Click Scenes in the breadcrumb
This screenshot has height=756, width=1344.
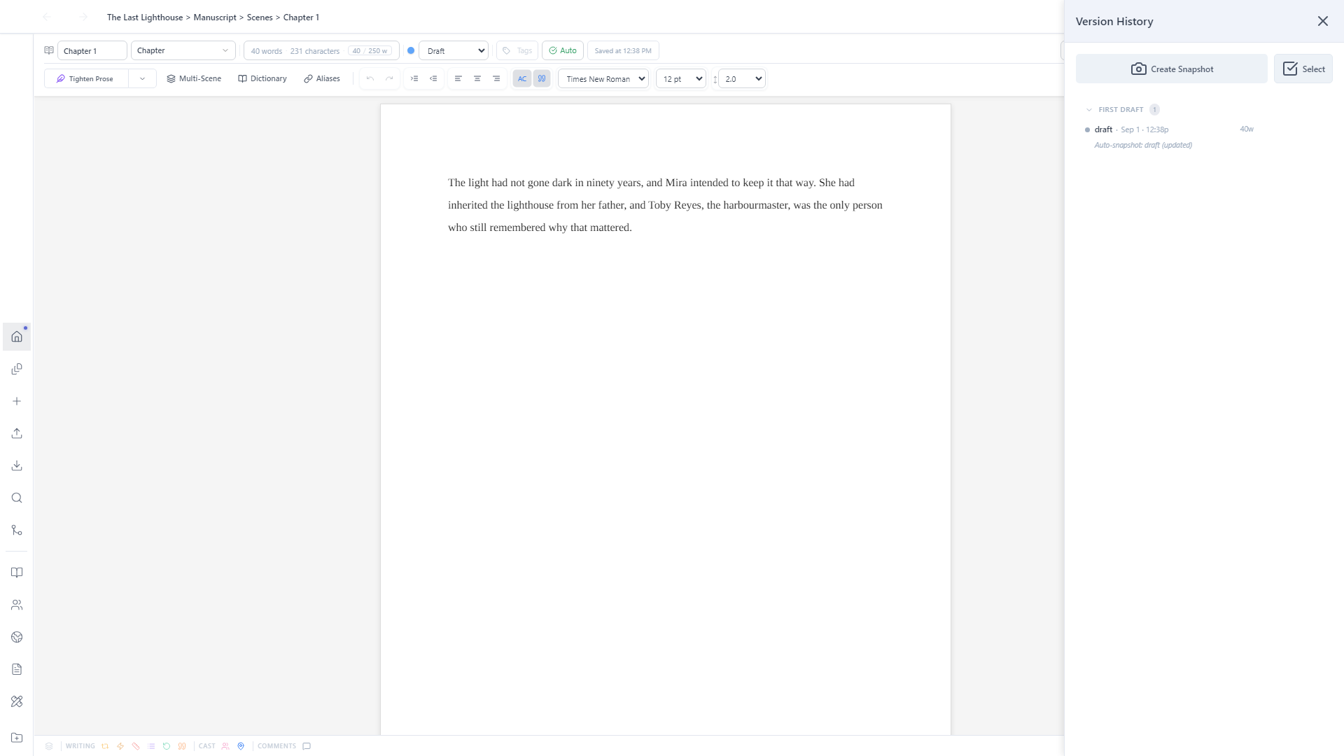[x=260, y=17]
